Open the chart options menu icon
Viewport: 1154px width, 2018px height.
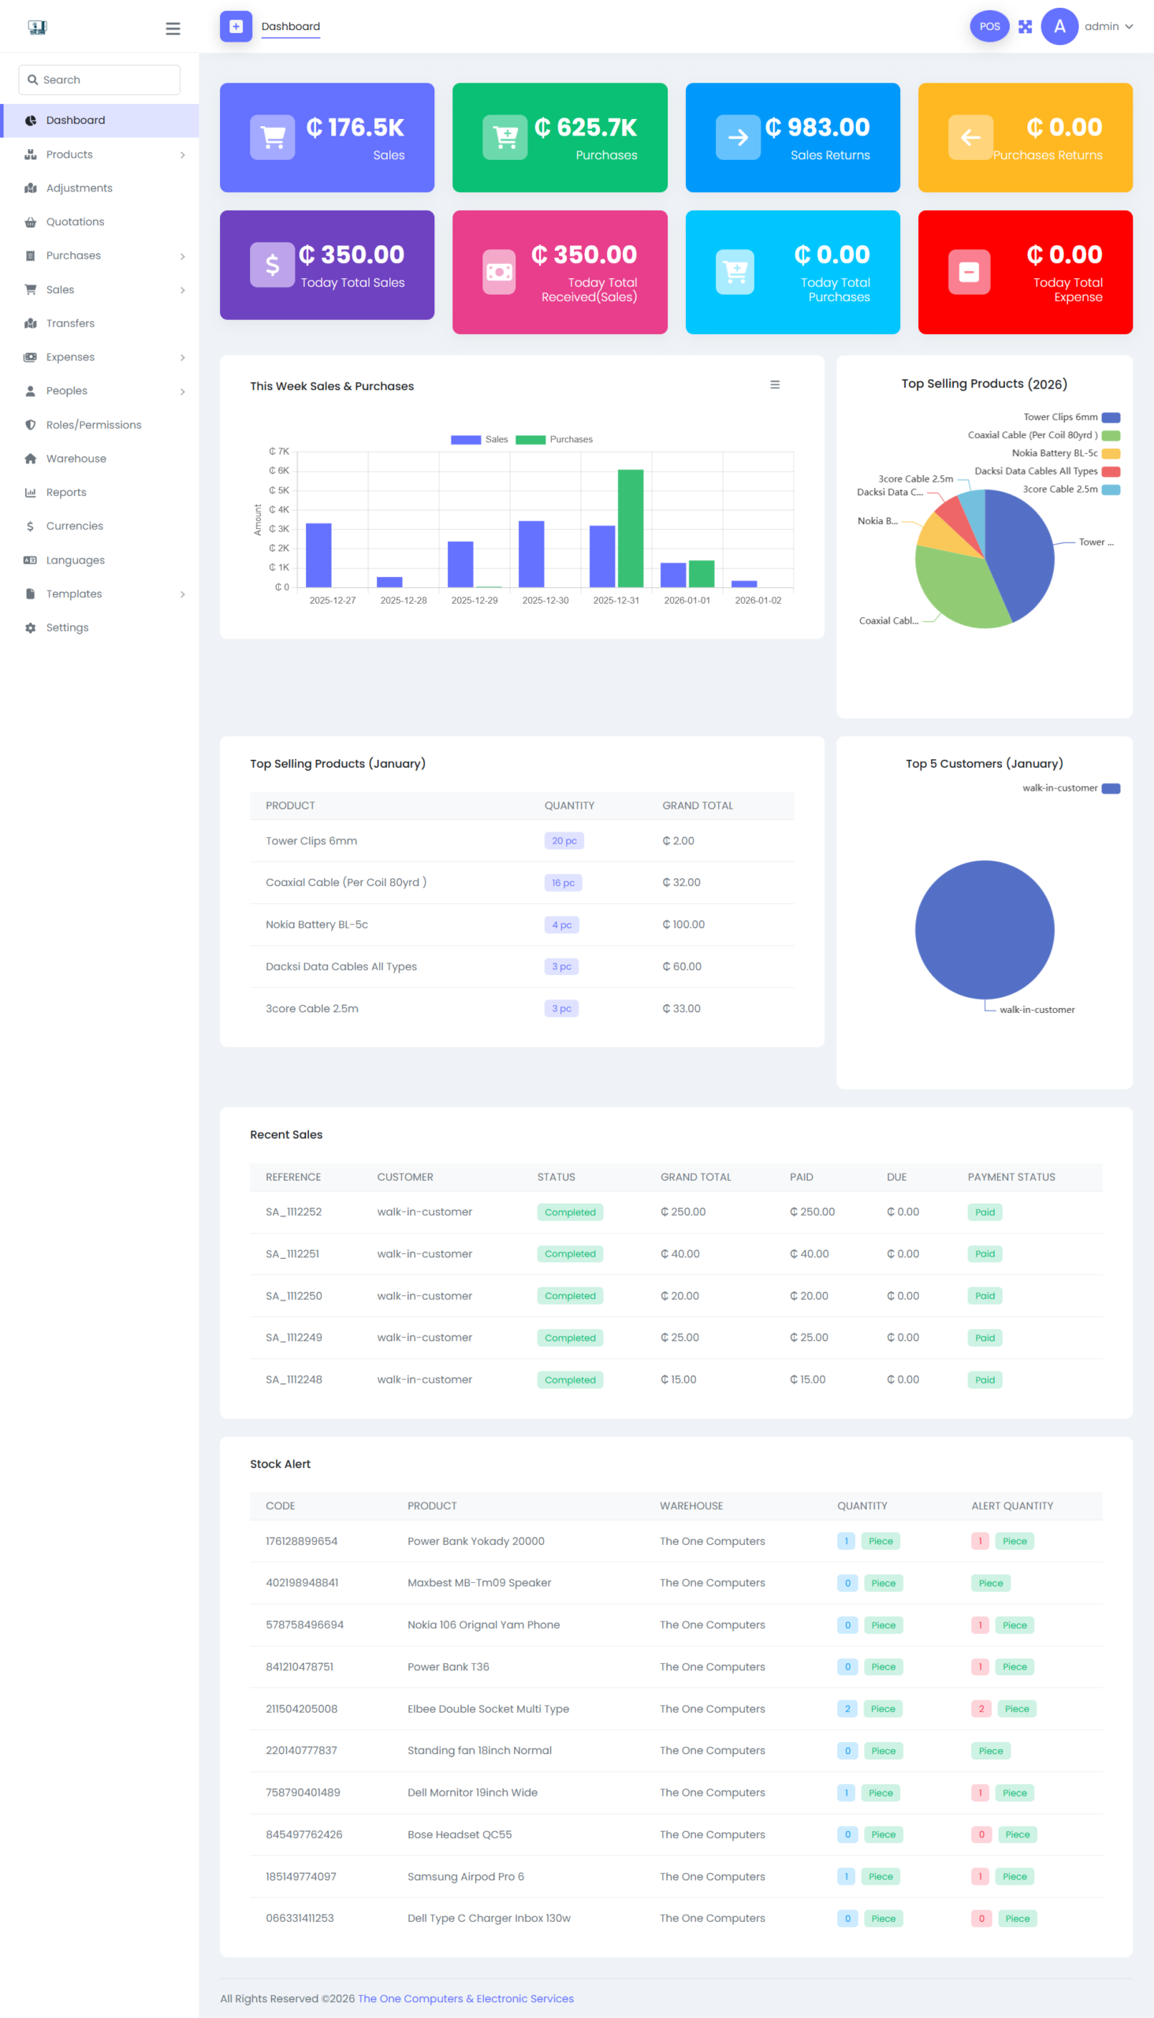click(x=774, y=385)
